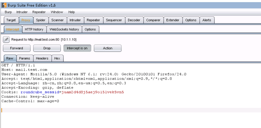Image resolution: width=261 pixels, height=128 pixels.
Task: Click the roundcube_sessid cookie name
Action: [x=40, y=92]
